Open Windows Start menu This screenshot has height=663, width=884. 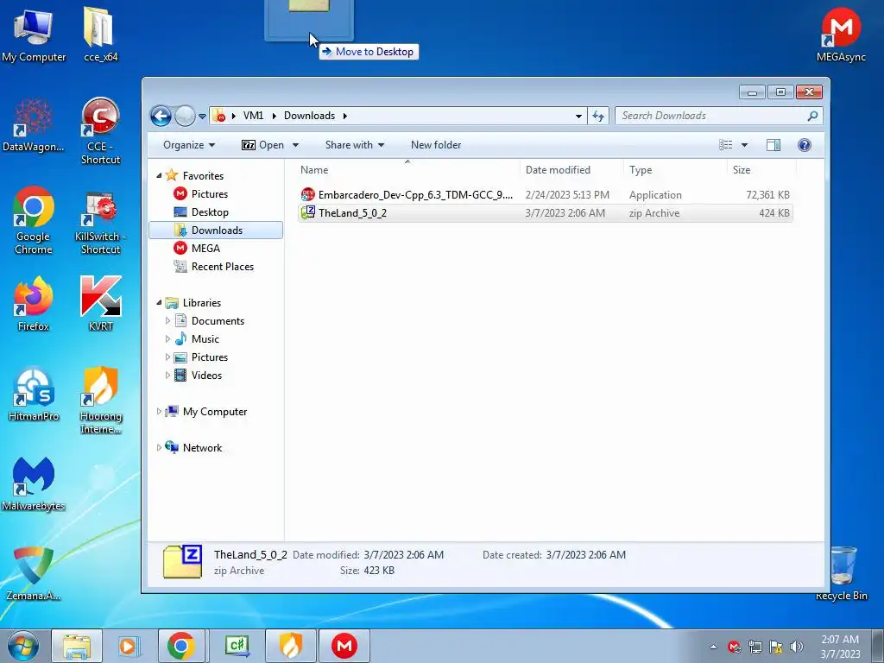pos(23,646)
